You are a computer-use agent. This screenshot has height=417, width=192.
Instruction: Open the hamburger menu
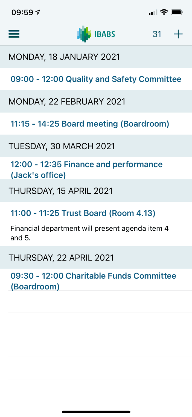14,34
